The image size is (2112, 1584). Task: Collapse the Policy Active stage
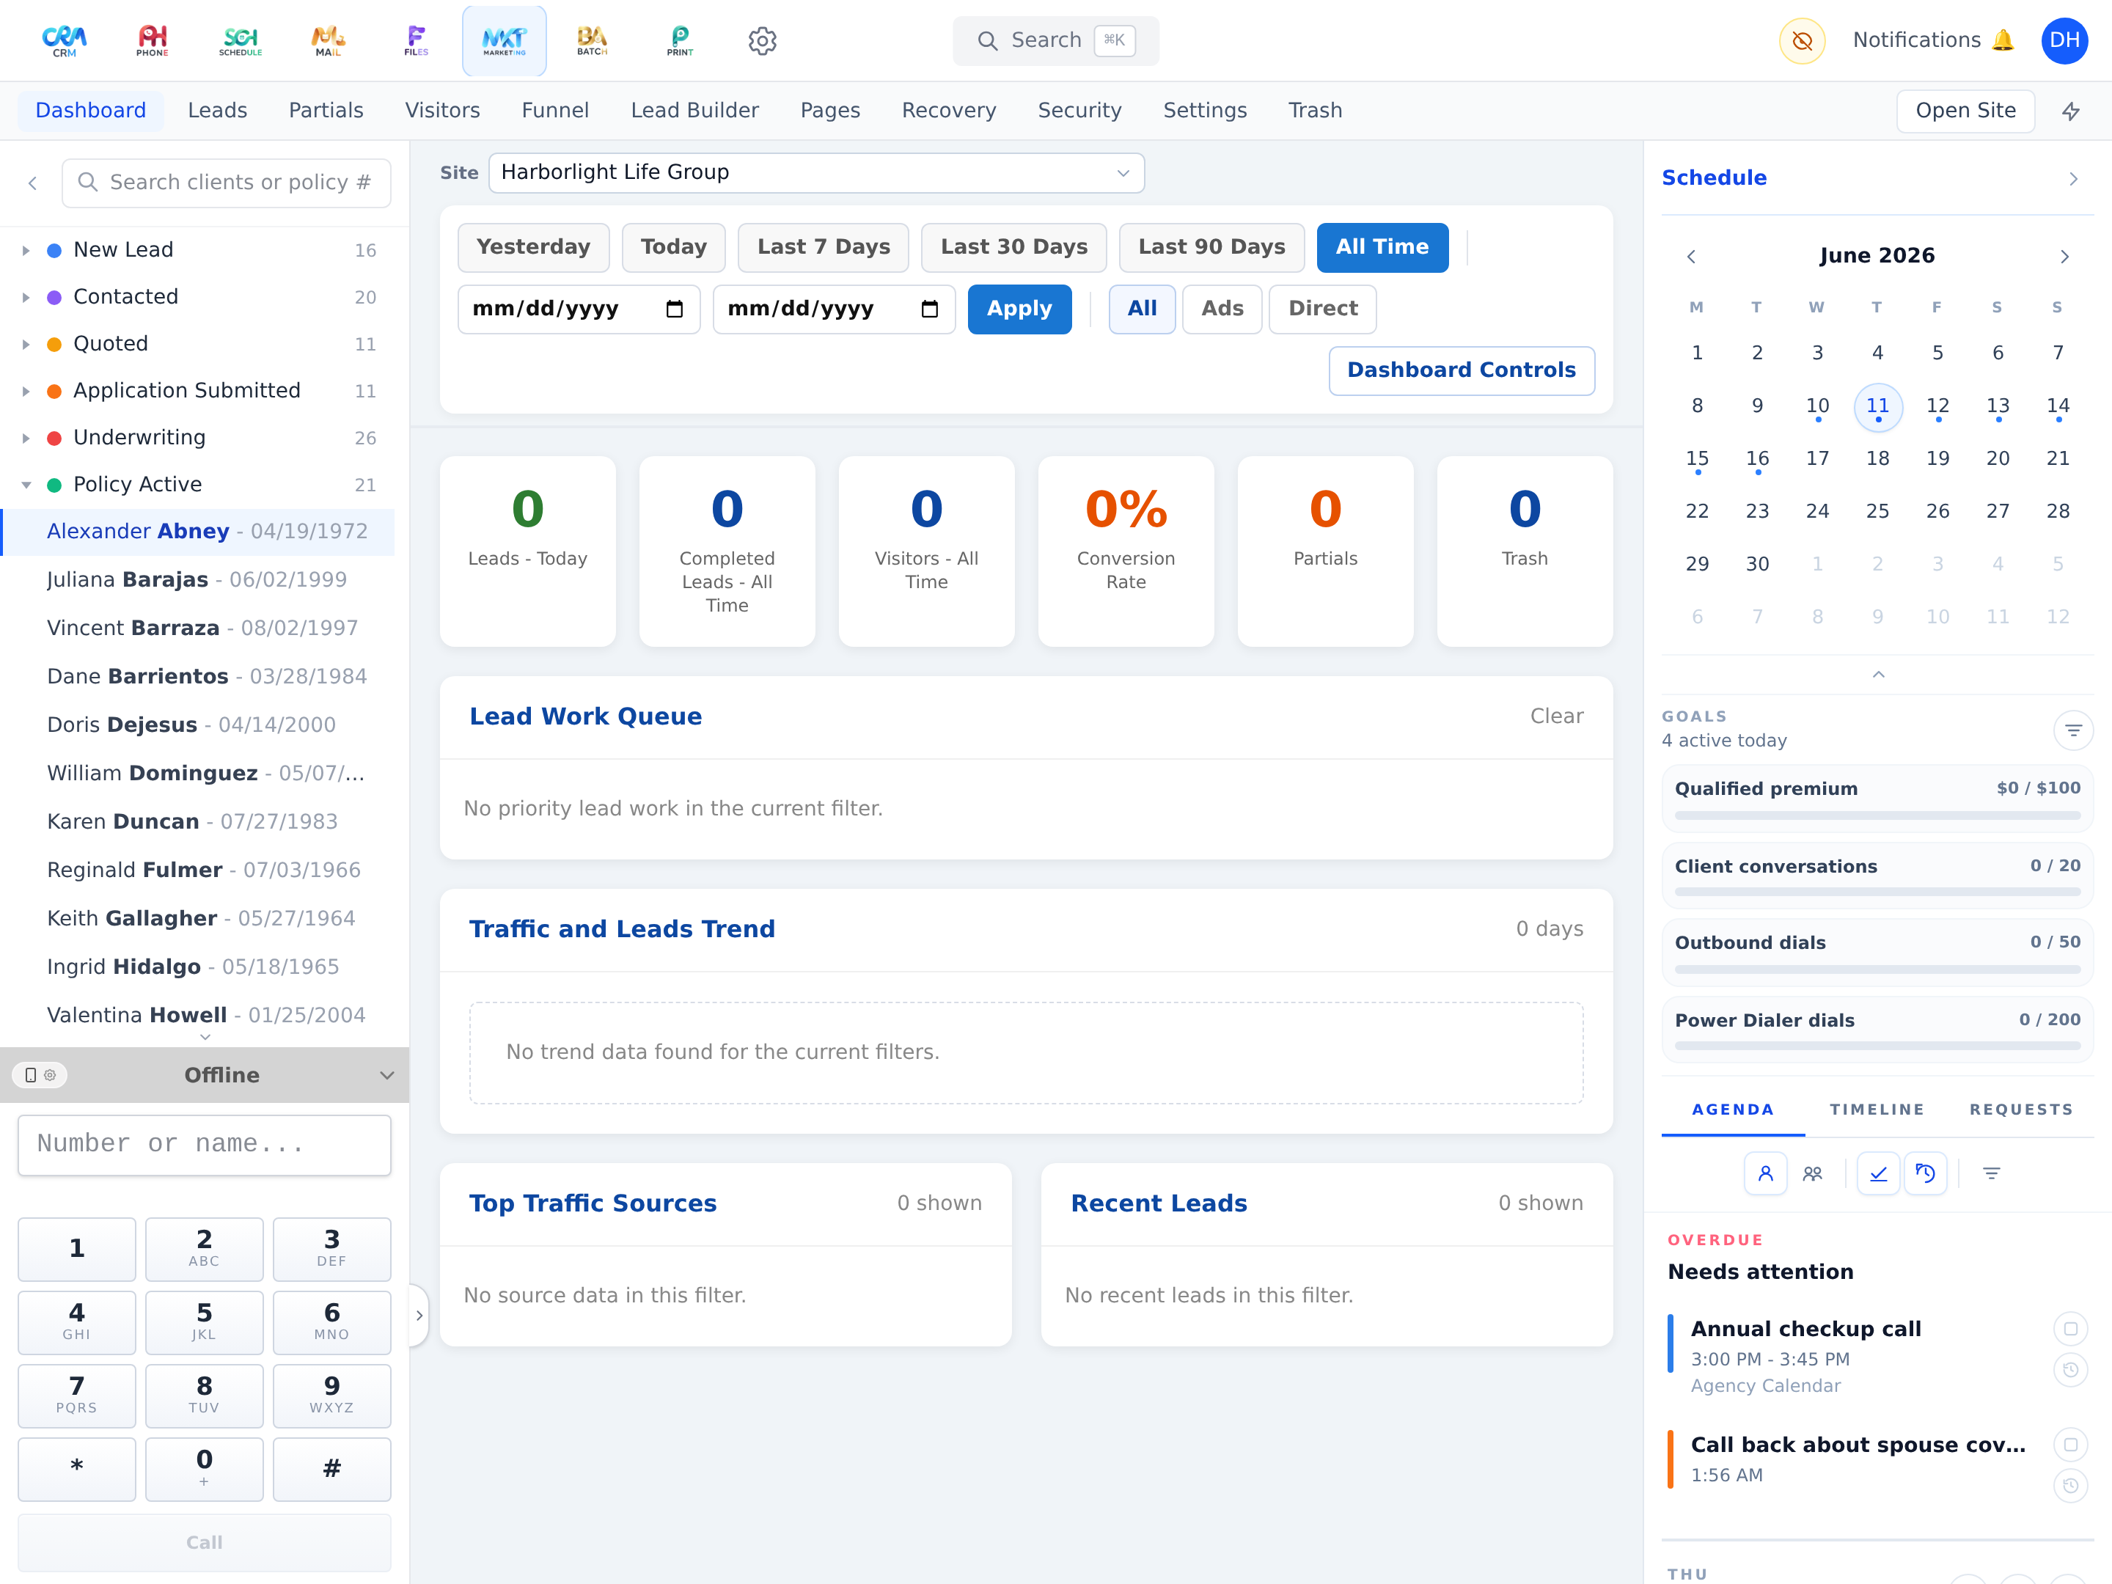26,485
